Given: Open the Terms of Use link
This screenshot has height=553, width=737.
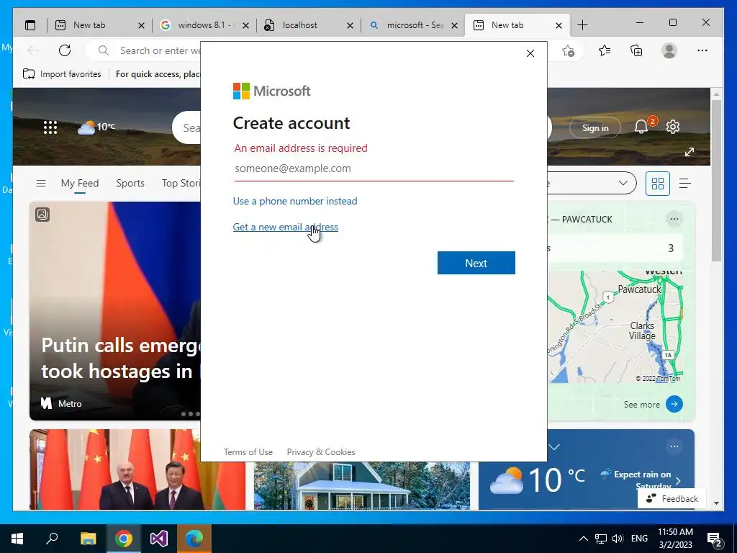Looking at the screenshot, I should tap(248, 452).
